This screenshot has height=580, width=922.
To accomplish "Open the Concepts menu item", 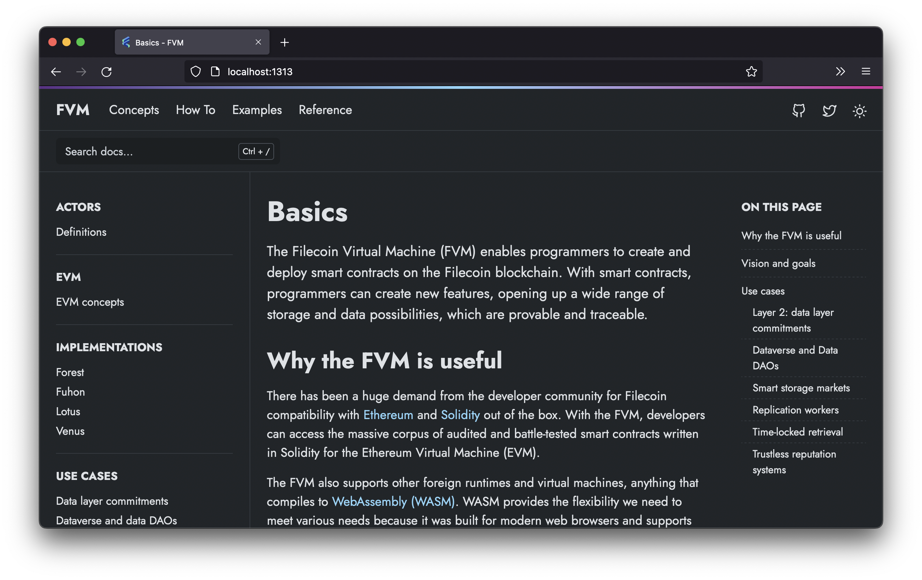I will click(x=134, y=110).
